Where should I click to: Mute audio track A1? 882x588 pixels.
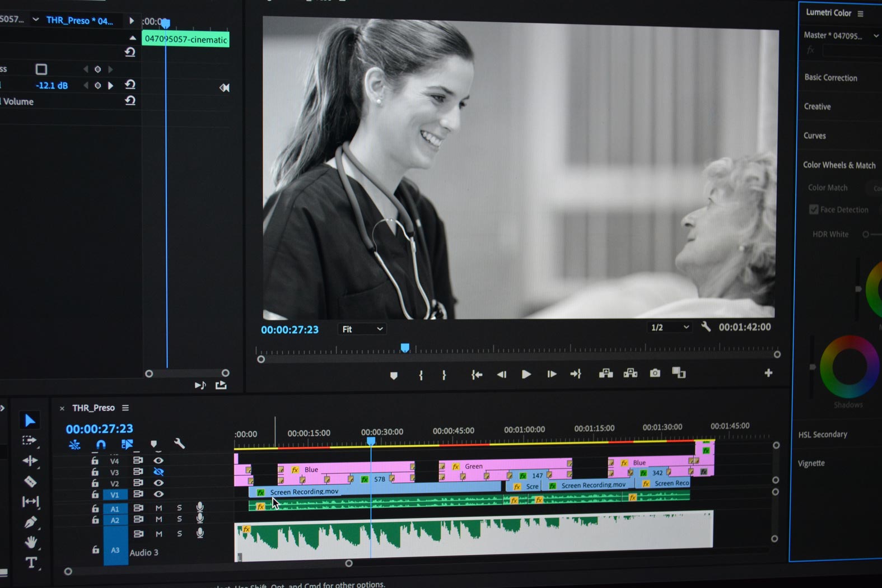coord(159,508)
